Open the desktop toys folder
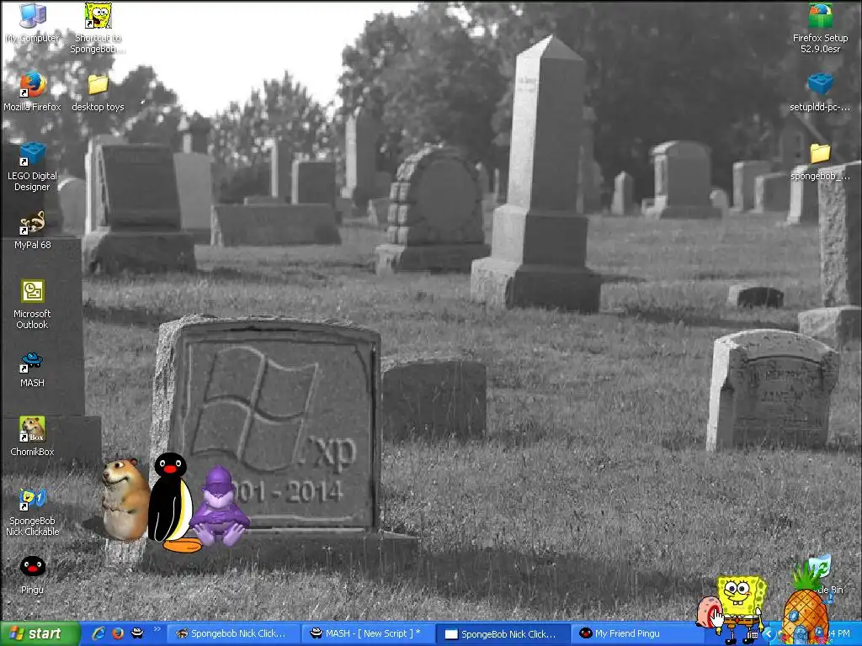 (x=98, y=93)
